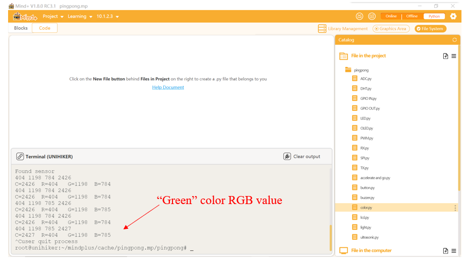Viewport: 466px width, 259px height.
Task: Select the highlighted color.py file
Action: 396,208
